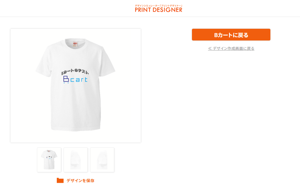Click the large T-shirt preview image
This screenshot has height=196, width=300.
tap(76, 85)
